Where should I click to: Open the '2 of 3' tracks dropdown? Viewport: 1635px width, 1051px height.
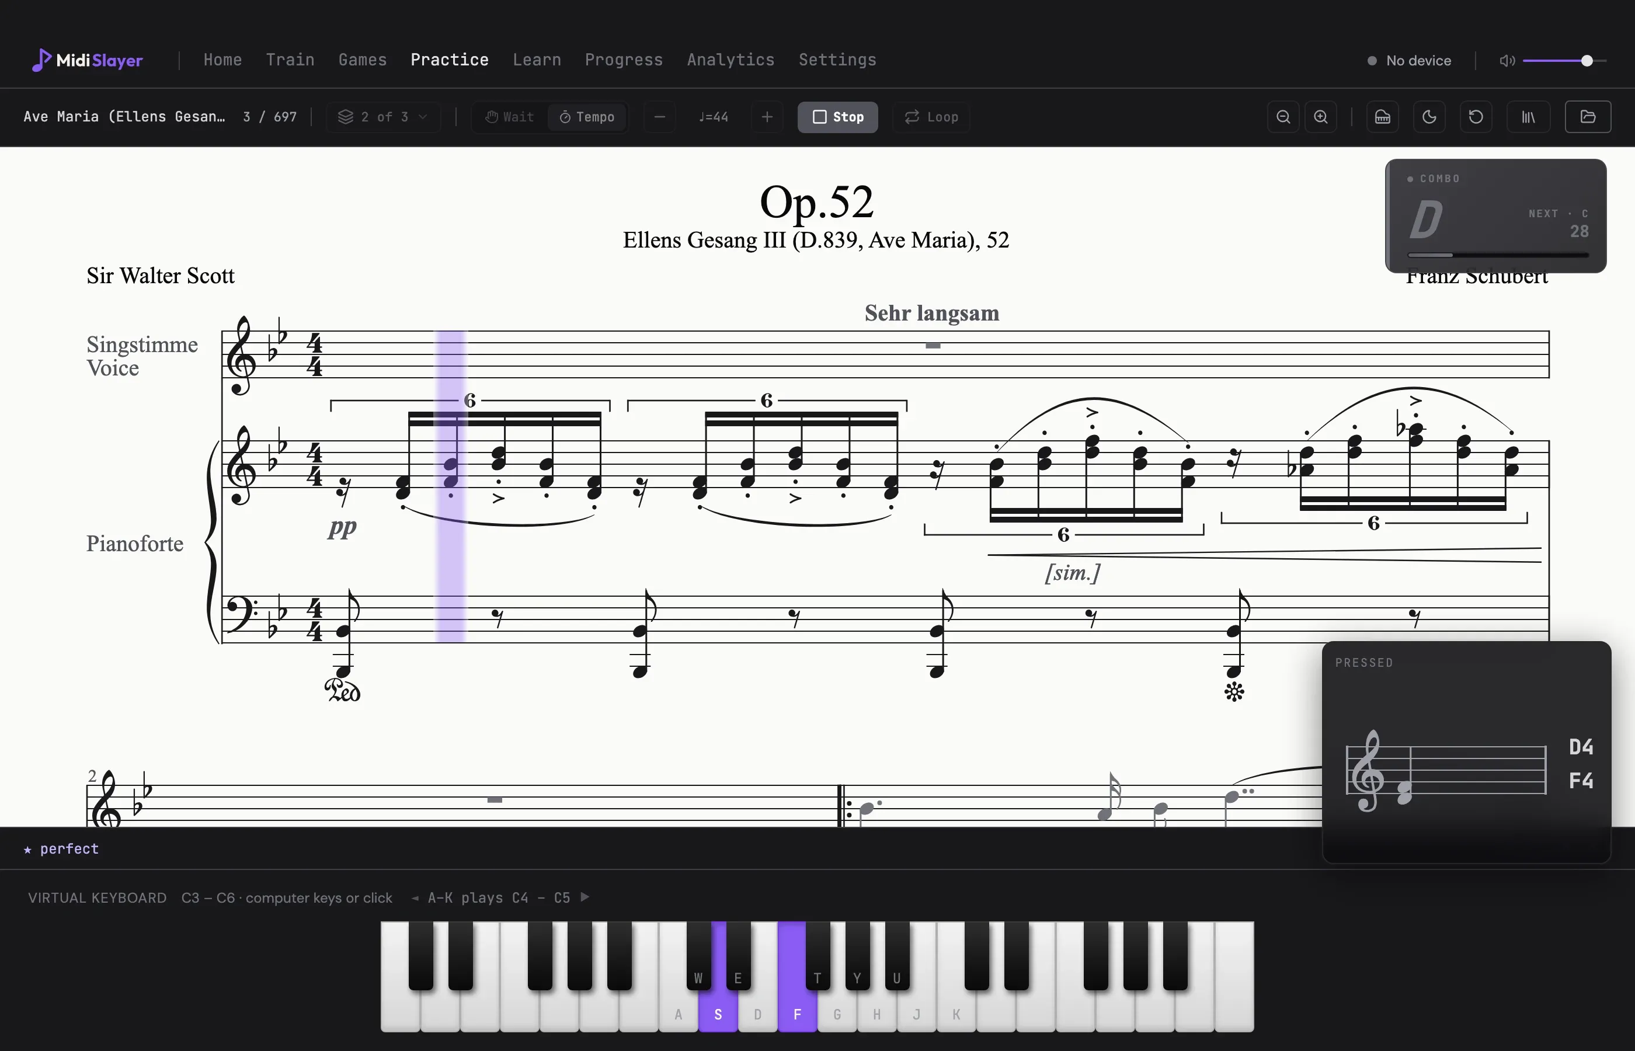[383, 117]
